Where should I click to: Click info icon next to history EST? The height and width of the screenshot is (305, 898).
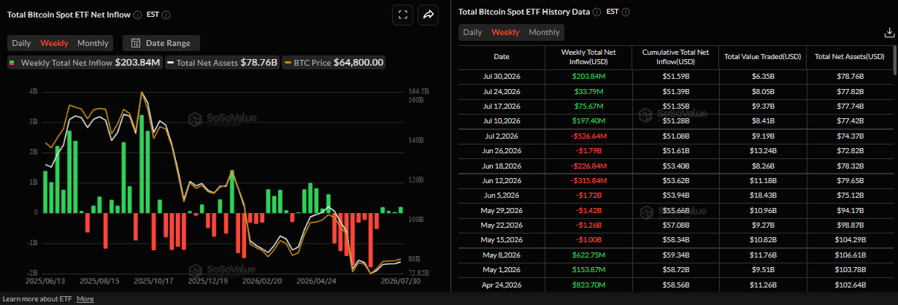(x=626, y=12)
